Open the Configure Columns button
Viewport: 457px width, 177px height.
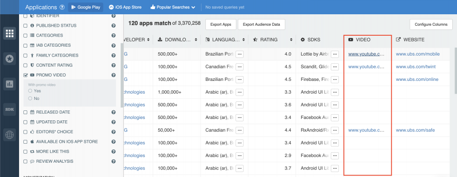pyautogui.click(x=431, y=24)
